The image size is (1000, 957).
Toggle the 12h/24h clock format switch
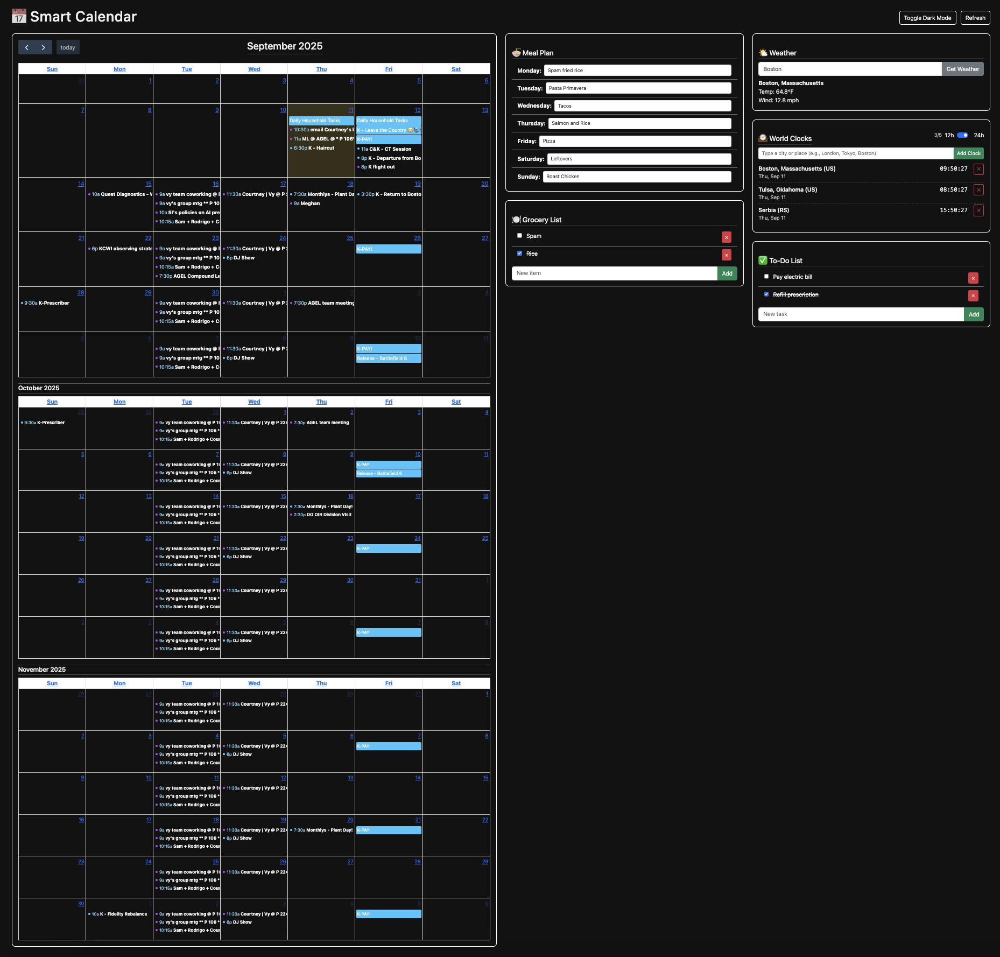tap(962, 135)
